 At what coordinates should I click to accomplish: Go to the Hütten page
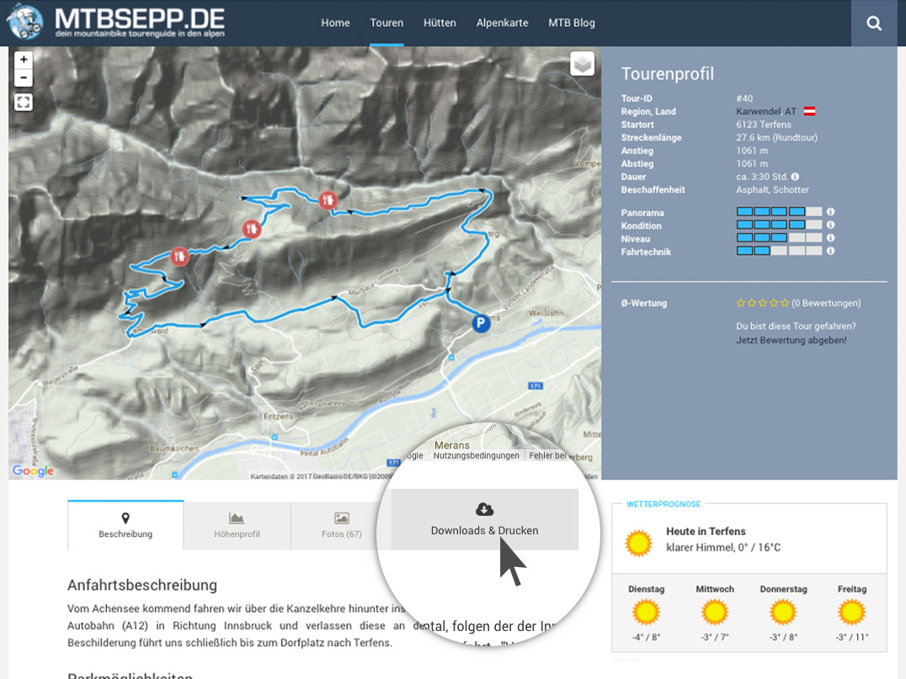(x=440, y=23)
